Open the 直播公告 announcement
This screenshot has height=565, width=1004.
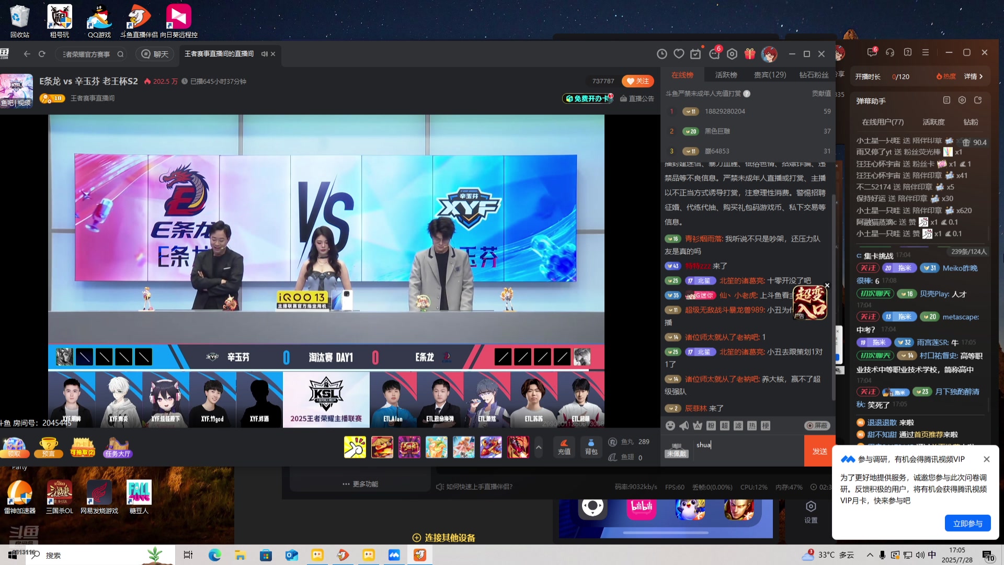pyautogui.click(x=637, y=98)
